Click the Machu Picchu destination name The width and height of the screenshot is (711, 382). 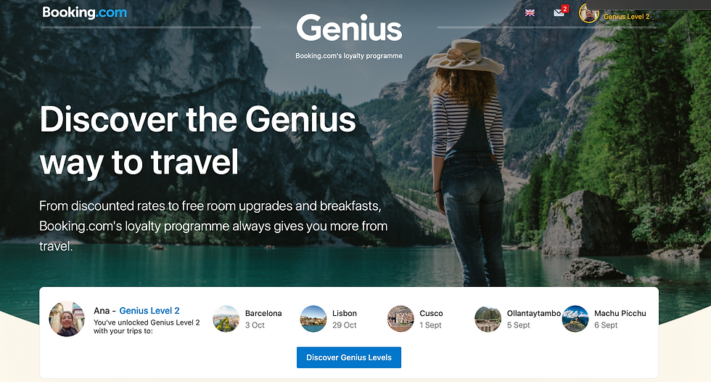(620, 313)
